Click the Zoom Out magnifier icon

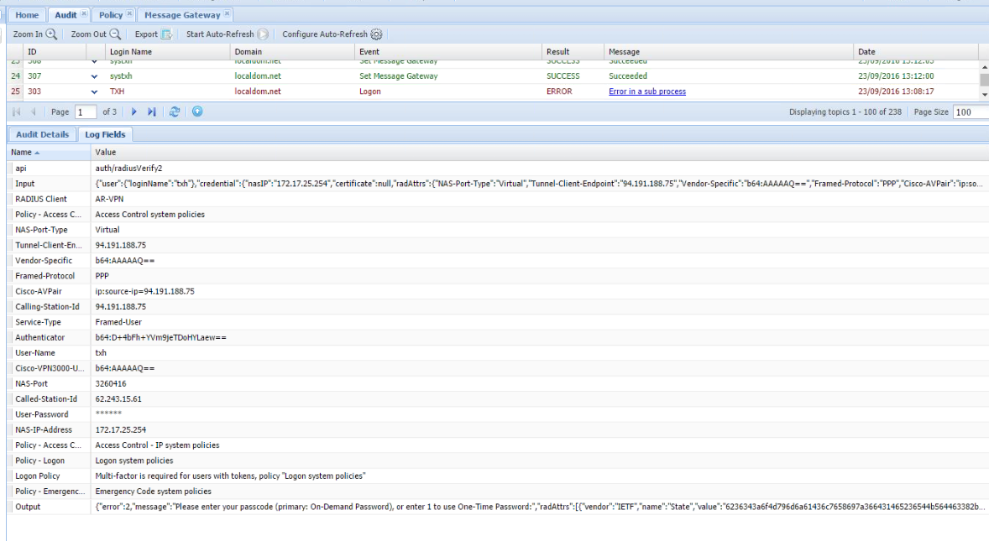tap(115, 34)
